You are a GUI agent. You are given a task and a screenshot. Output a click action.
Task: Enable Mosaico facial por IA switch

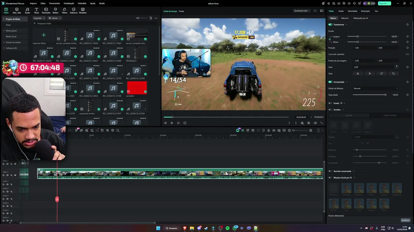pyautogui.click(x=330, y=178)
